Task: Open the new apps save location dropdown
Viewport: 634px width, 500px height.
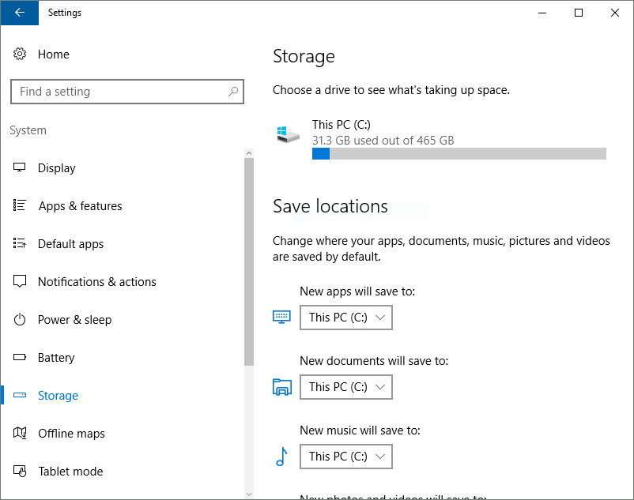Action: [345, 318]
